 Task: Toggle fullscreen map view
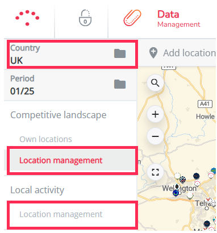pos(155,172)
